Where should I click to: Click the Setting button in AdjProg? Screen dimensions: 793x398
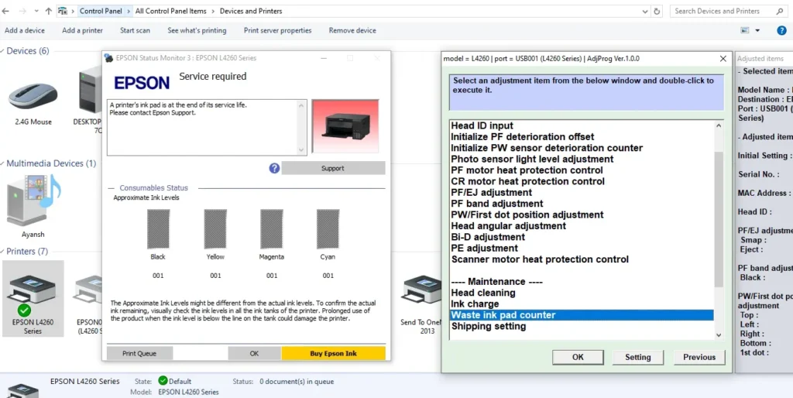(638, 357)
